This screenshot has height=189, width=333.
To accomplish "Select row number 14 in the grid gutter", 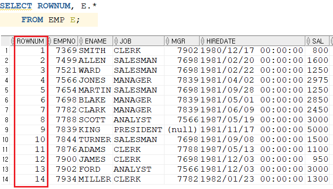I will [5, 179].
